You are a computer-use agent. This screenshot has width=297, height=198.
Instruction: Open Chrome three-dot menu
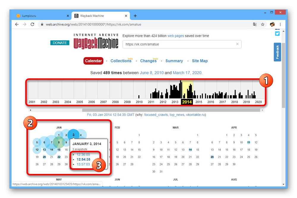coord(280,24)
